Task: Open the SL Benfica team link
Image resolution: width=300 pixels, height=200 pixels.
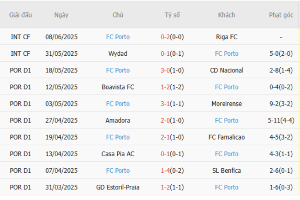Action: 227,171
